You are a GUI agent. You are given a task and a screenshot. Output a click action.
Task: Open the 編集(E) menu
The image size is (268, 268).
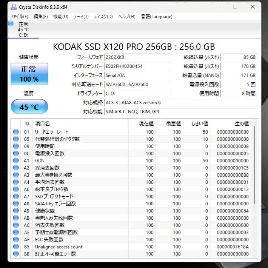tap(41, 17)
